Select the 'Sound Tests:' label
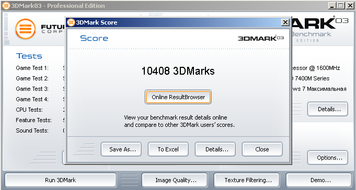356x190 pixels. click(x=32, y=130)
